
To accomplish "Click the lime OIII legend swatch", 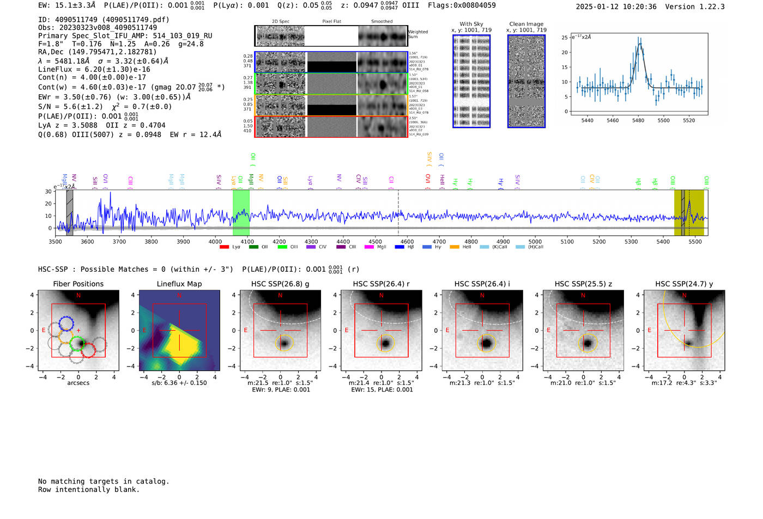I will (x=282, y=247).
